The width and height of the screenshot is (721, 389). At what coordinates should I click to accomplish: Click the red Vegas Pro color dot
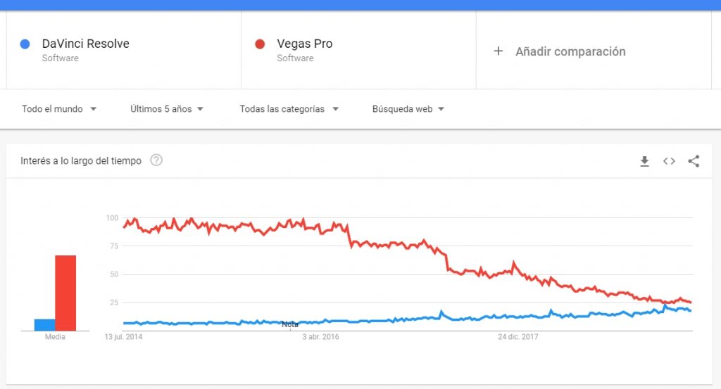coord(260,44)
